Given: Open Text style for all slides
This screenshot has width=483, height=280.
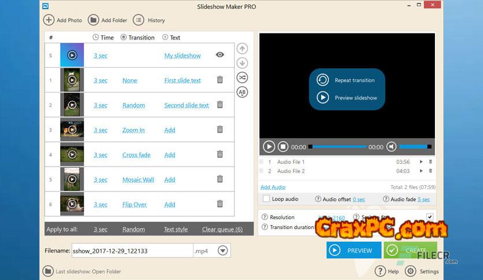Looking at the screenshot, I should (x=176, y=230).
